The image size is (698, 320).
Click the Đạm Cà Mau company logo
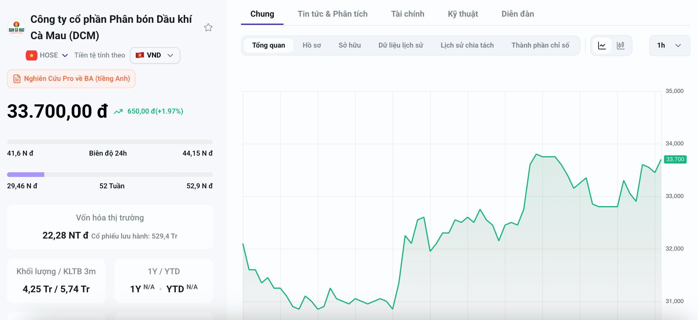[16, 28]
